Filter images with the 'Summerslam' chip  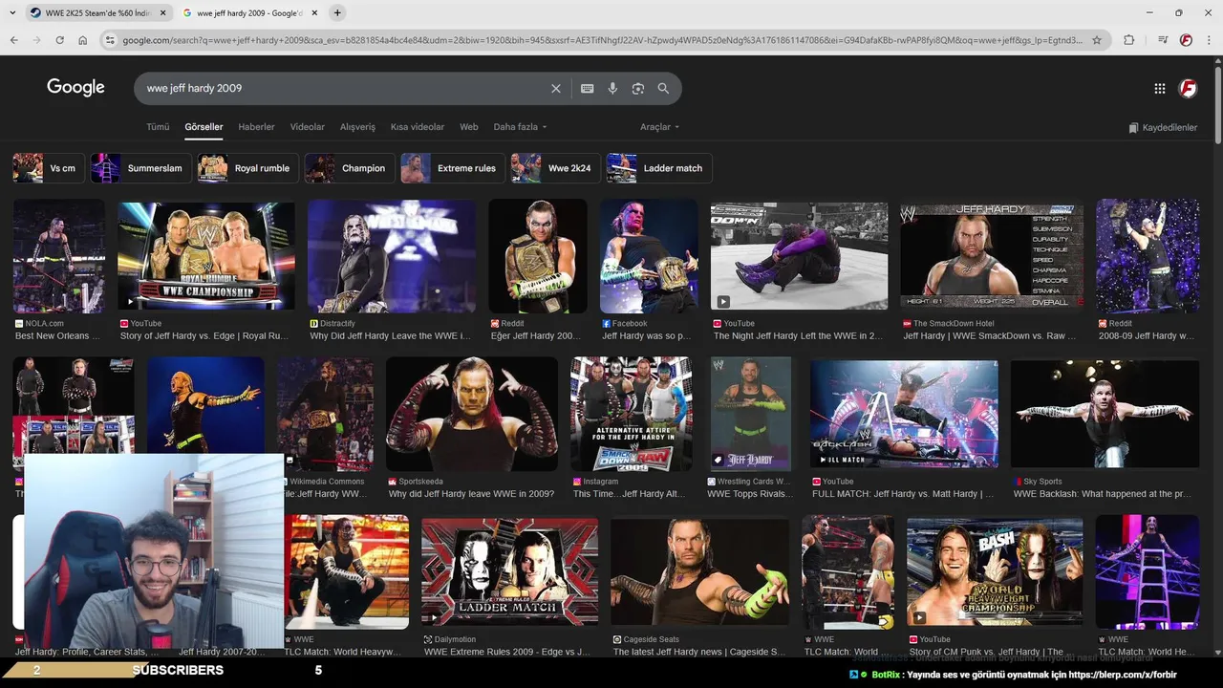(140, 168)
